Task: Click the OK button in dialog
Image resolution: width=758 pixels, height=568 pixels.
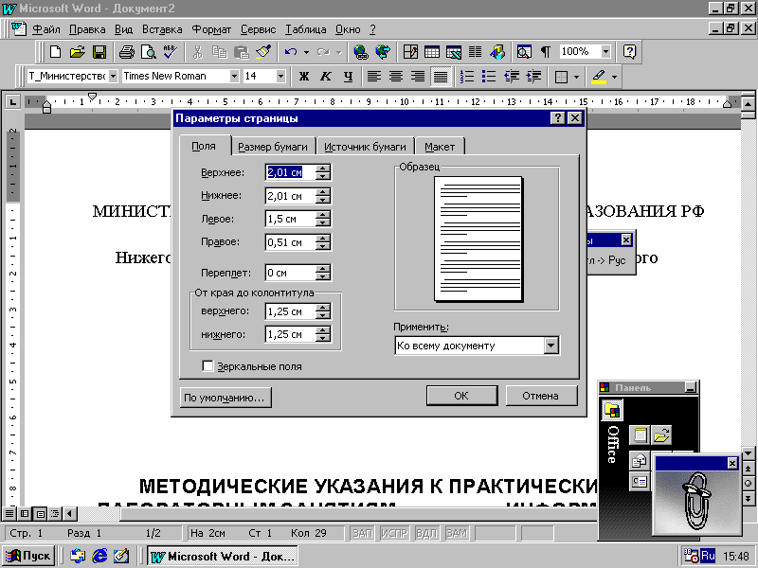Action: pyautogui.click(x=461, y=396)
